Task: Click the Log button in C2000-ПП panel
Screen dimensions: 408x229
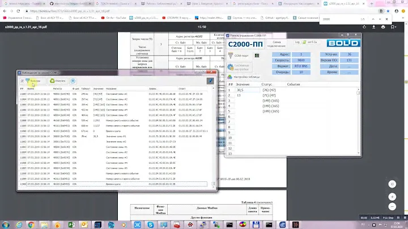Action: point(298,42)
